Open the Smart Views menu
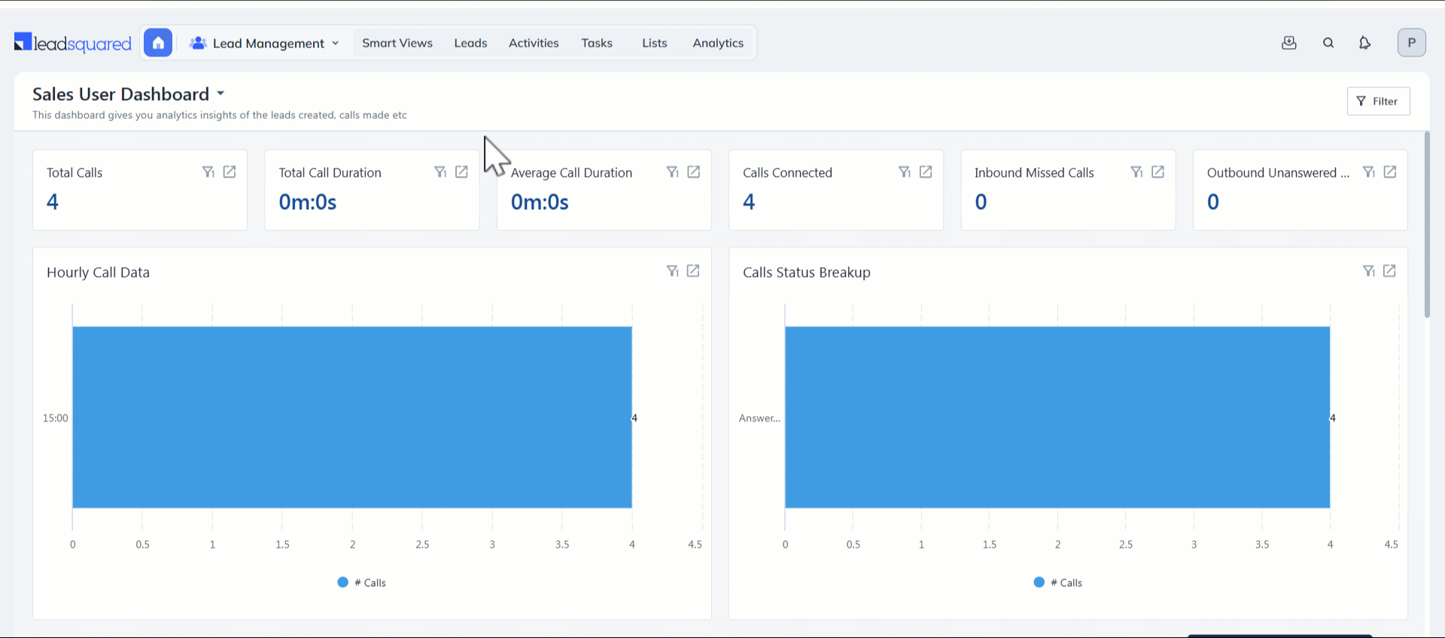The width and height of the screenshot is (1445, 638). coord(397,43)
